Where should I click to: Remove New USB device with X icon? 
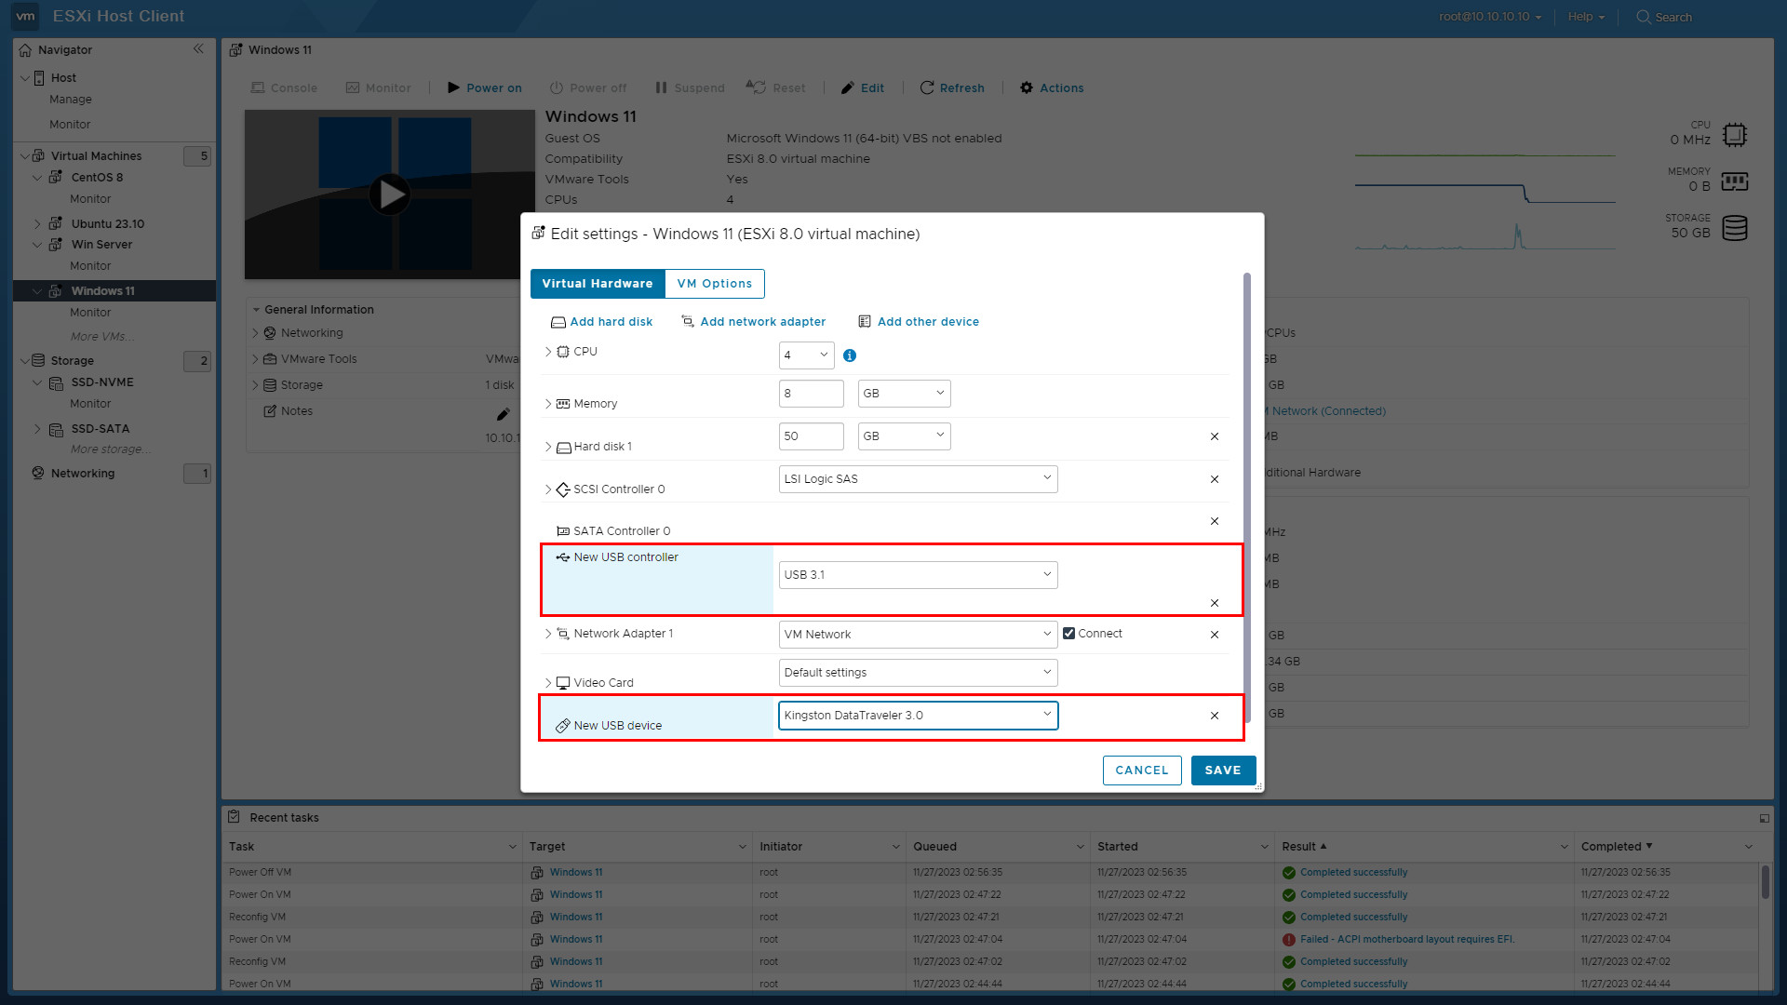click(x=1214, y=716)
